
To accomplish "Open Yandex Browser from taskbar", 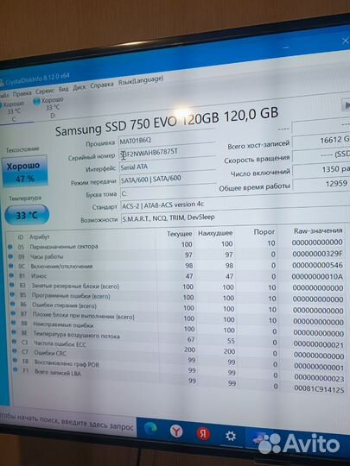I will click(x=176, y=431).
